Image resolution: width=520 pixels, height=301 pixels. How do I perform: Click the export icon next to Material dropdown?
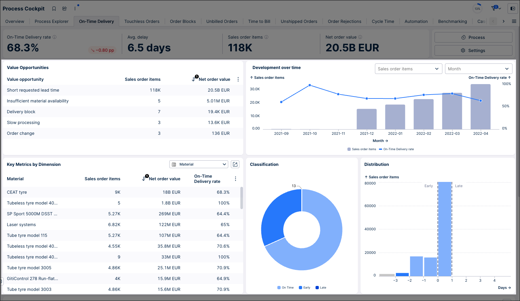tap(235, 164)
